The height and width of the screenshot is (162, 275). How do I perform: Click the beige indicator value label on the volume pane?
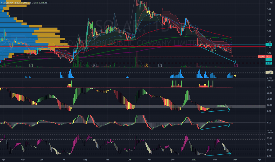pos(269,73)
